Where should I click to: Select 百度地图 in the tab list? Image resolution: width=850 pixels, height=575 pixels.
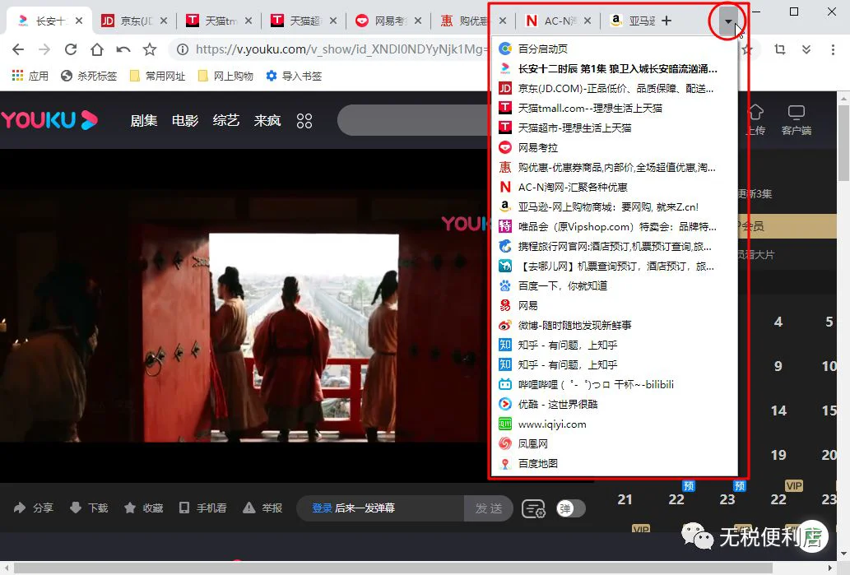click(x=614, y=463)
